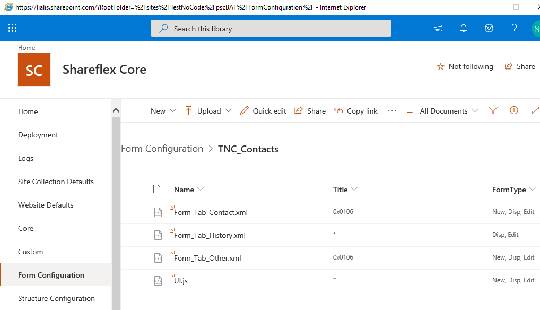Viewport: 540px width, 310px height.
Task: Open Site Collection Defaults
Action: pos(56,182)
